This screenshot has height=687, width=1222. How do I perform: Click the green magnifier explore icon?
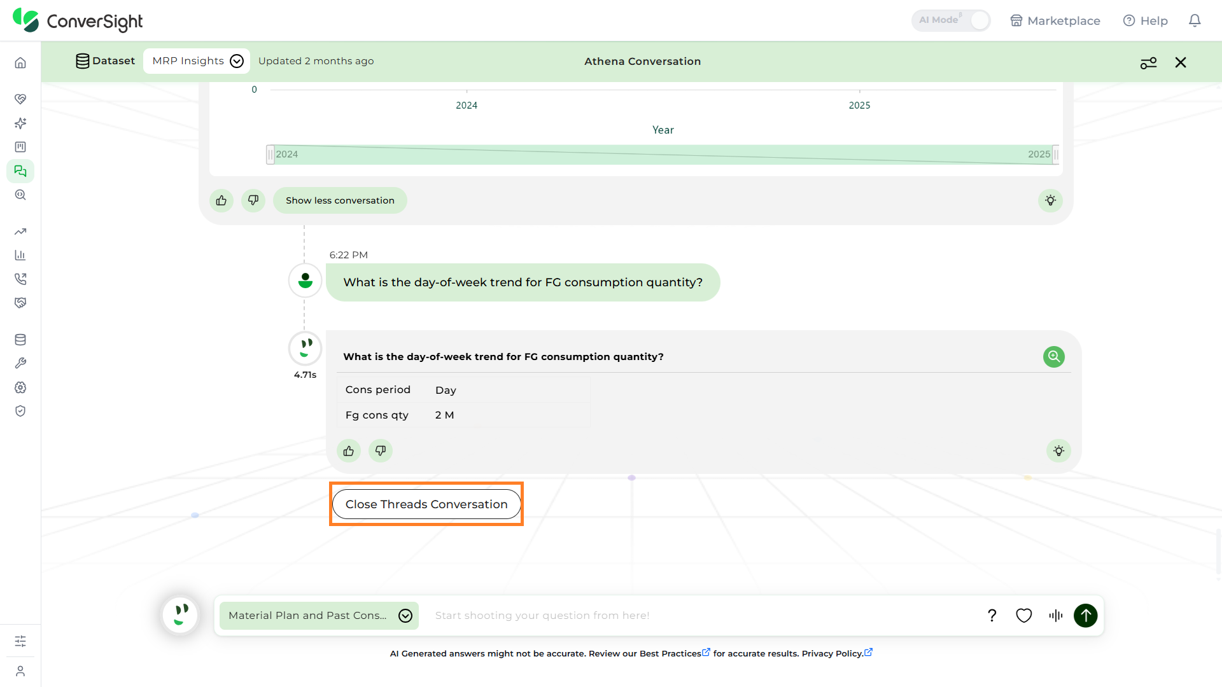pyautogui.click(x=1054, y=357)
